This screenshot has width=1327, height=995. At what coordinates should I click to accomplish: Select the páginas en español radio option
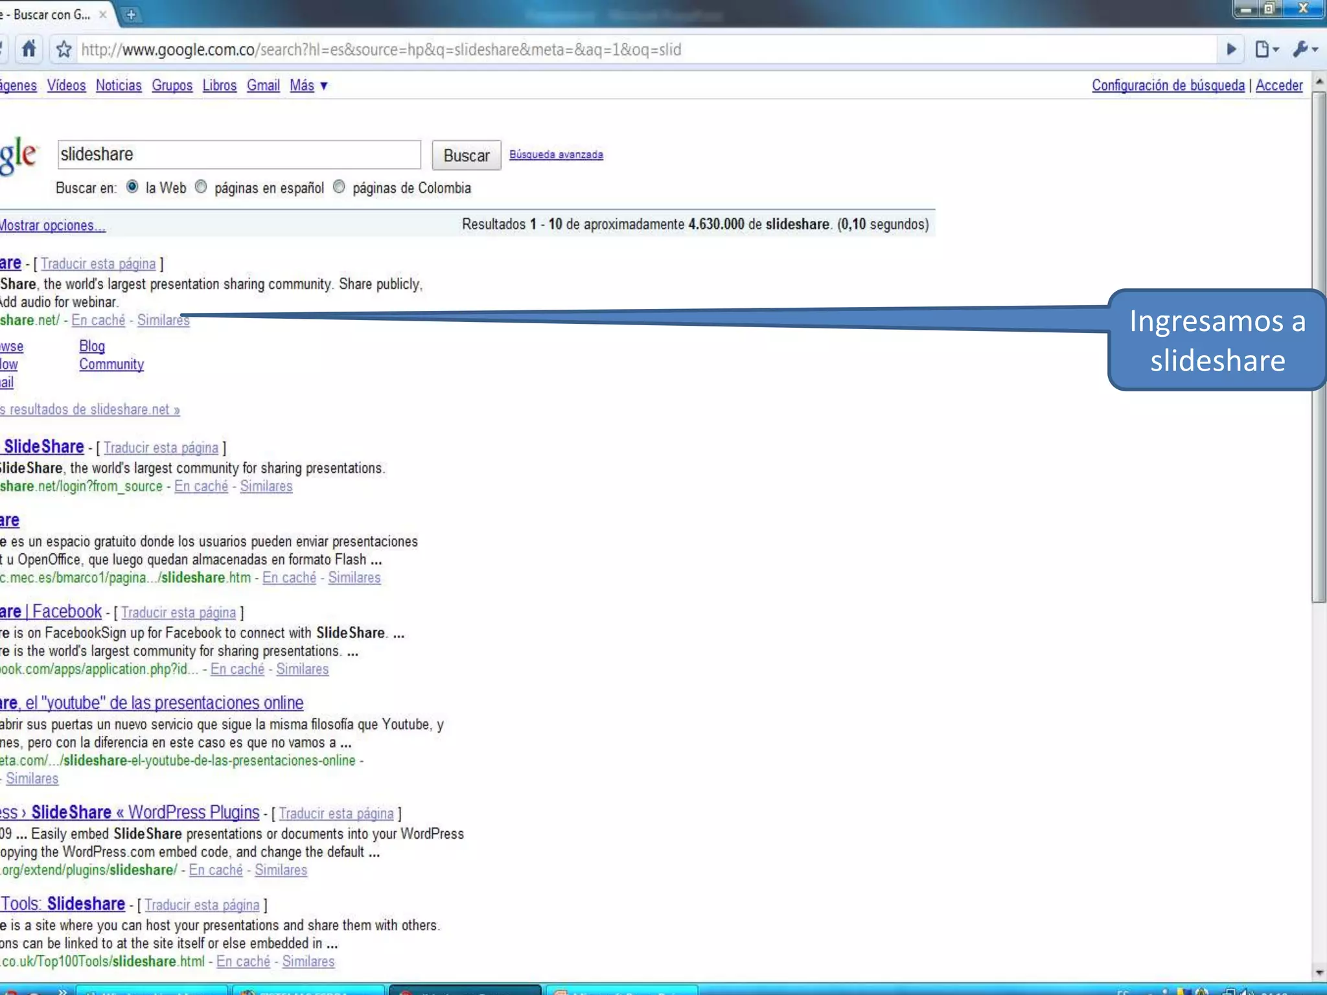coord(201,187)
